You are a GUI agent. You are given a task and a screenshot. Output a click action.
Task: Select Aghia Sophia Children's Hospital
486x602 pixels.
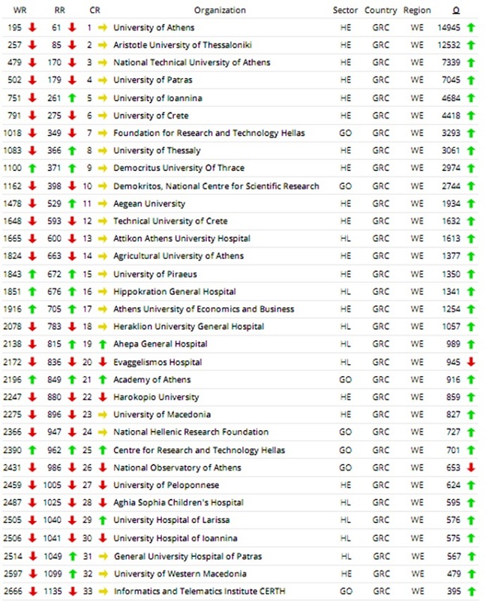click(178, 503)
